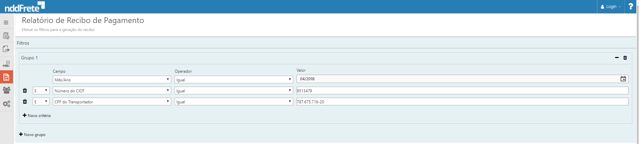Delete Grupo 1 with its trash icon
The width and height of the screenshot is (642, 144).
point(625,58)
